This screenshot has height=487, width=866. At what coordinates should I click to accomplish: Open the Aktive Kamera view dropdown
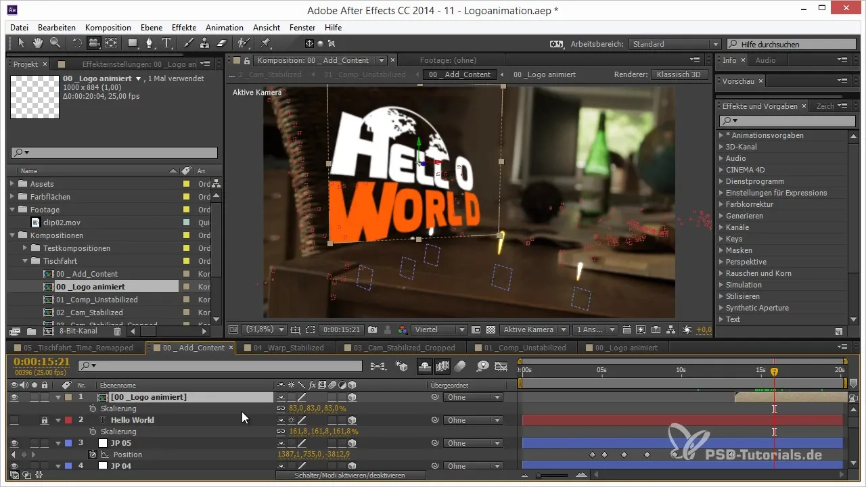(534, 330)
